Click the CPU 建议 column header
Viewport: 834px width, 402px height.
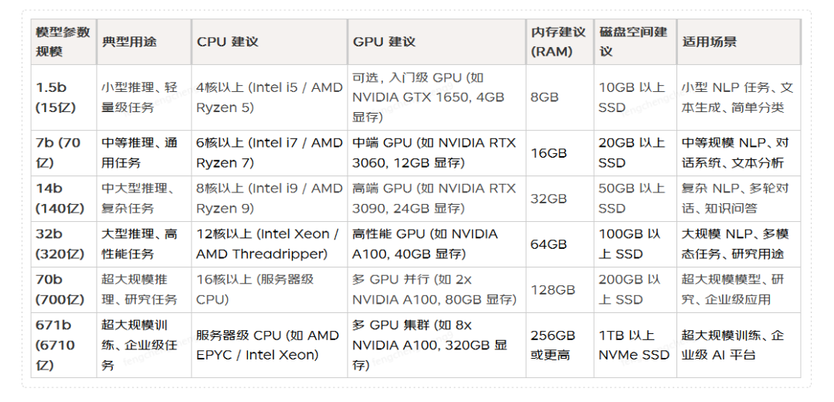pos(227,42)
